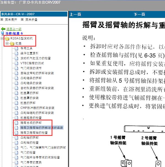Click the 缸盖 folder icon

click(12, 44)
